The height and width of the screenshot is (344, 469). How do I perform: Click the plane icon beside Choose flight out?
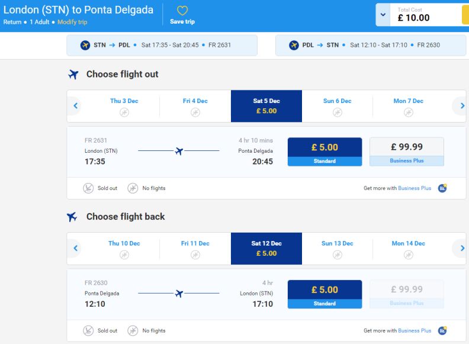pyautogui.click(x=73, y=75)
